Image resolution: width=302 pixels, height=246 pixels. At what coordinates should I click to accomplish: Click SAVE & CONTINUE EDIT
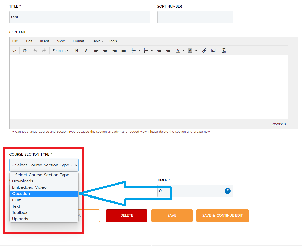(222, 215)
